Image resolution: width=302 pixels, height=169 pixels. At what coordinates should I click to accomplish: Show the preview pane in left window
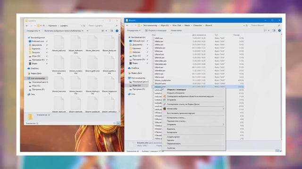click(x=111, y=31)
